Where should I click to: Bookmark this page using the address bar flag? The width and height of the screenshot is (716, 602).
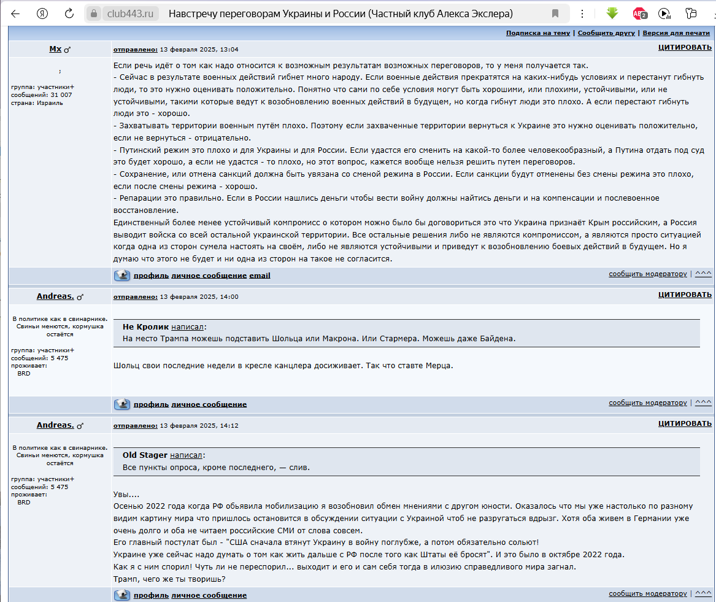pos(555,14)
